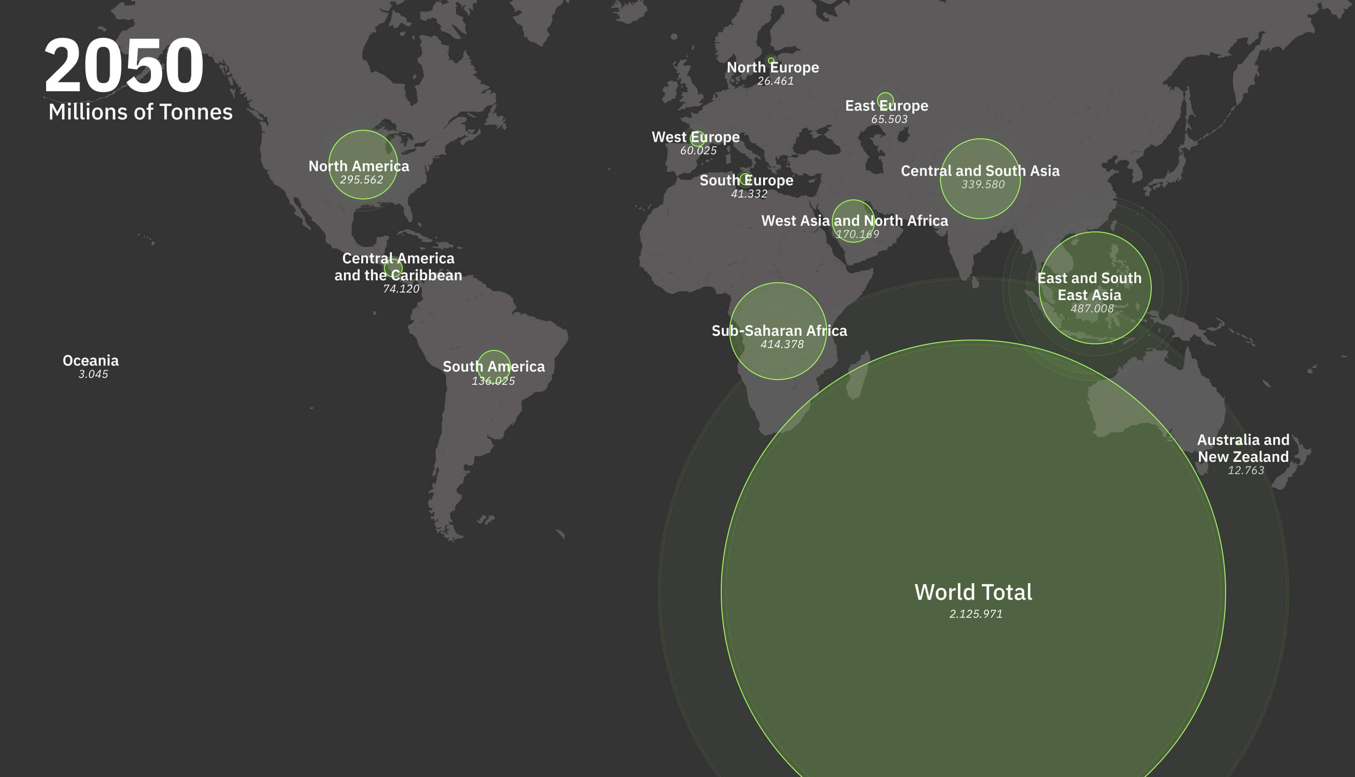Click the 2.125.971 world total value
The image size is (1355, 777).
click(x=976, y=614)
